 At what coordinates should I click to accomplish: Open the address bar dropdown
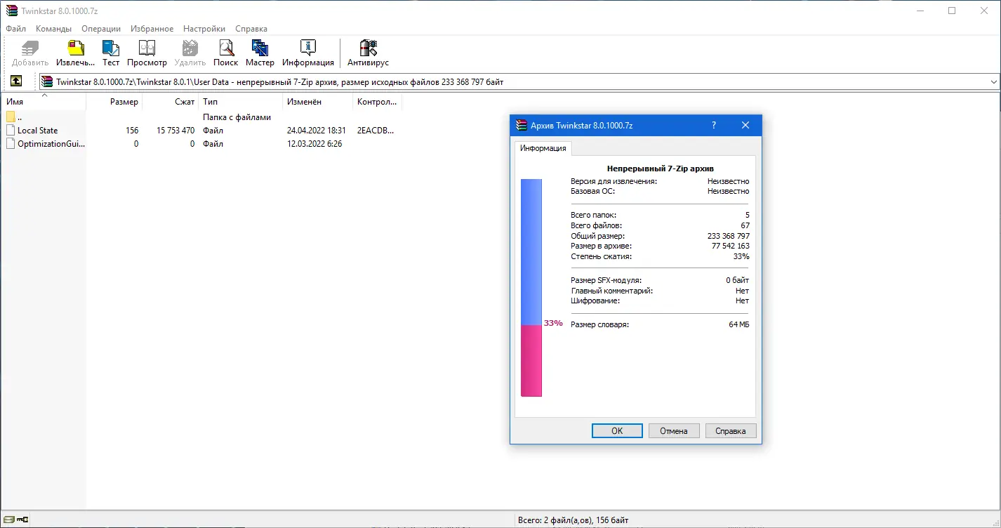pyautogui.click(x=995, y=81)
